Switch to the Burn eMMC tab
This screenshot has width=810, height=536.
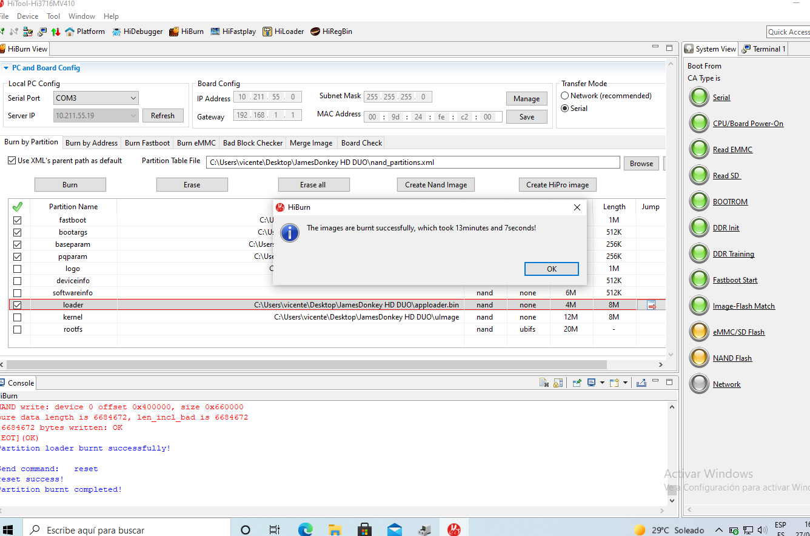(196, 143)
